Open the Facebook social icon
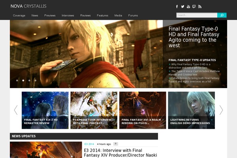This screenshot has height=158, width=237. pos(177,6)
